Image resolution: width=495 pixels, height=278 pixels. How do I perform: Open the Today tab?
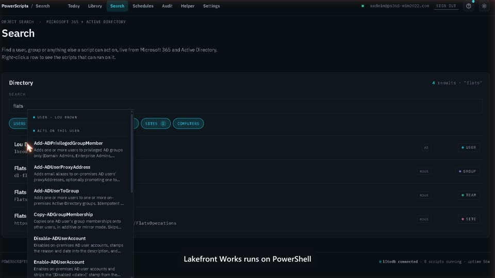coord(74,6)
